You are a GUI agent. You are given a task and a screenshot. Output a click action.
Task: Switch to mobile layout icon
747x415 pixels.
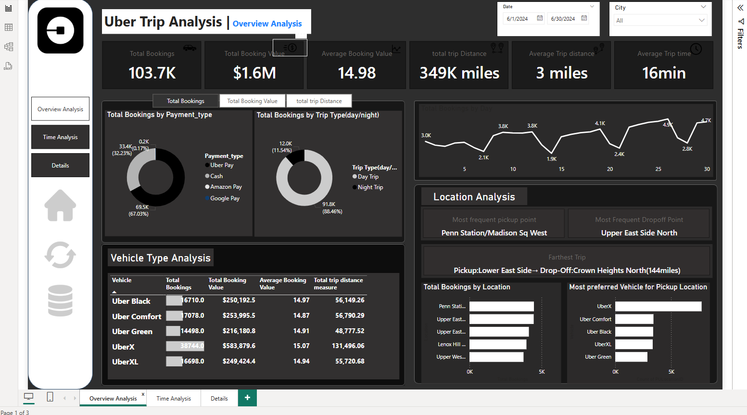pyautogui.click(x=50, y=397)
